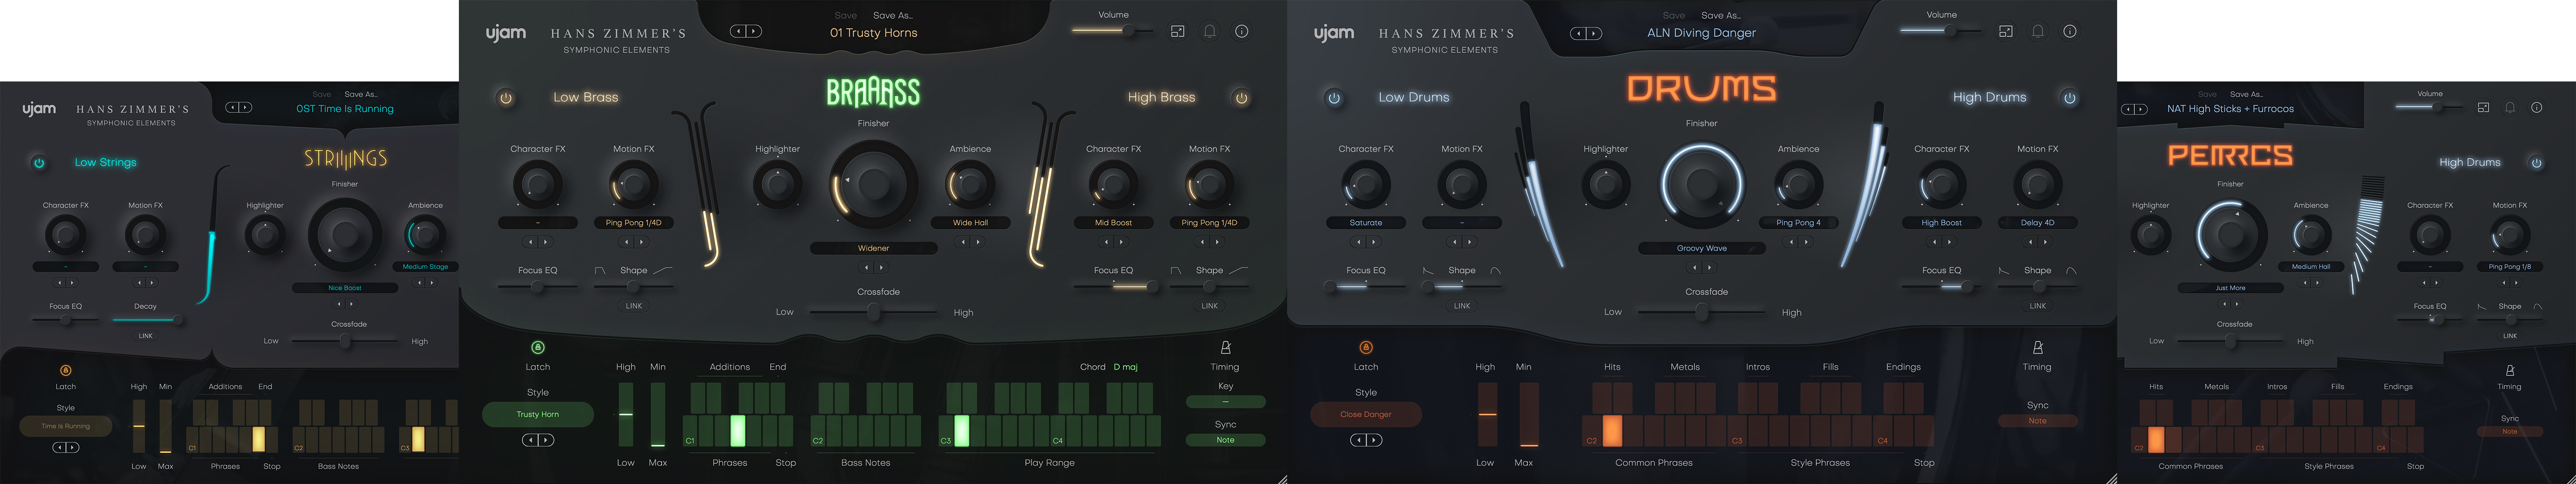Open the '01 Trusty Horns' preset selector

[873, 33]
